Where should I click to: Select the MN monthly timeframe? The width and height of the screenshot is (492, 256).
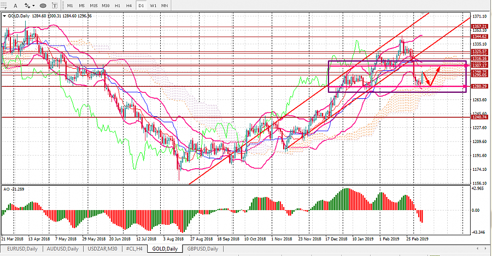(x=165, y=5)
